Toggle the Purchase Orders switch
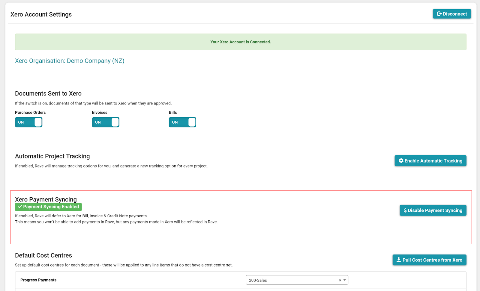This screenshot has width=480, height=291. [28, 122]
